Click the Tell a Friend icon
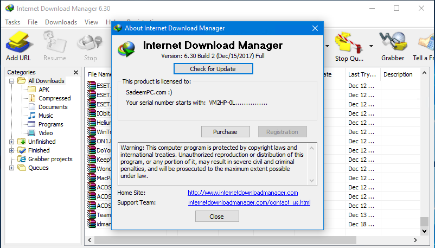435x248 pixels. (x=424, y=46)
